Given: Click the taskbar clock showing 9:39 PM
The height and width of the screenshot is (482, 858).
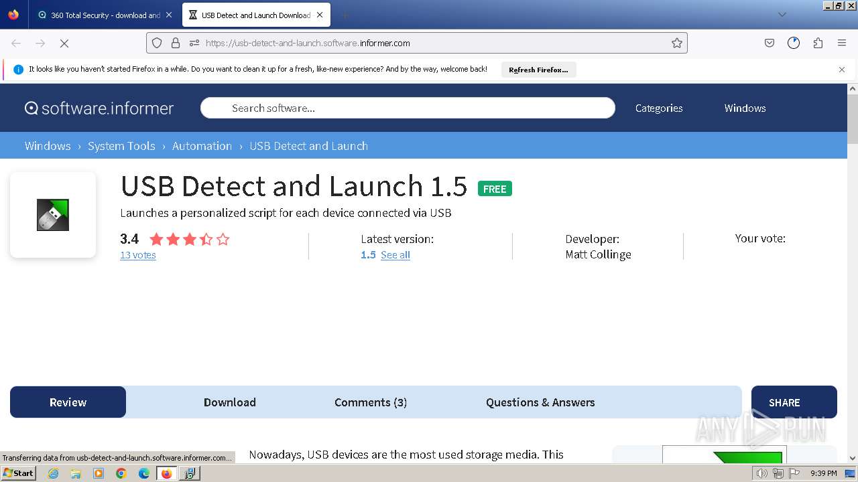Looking at the screenshot, I should tap(824, 473).
